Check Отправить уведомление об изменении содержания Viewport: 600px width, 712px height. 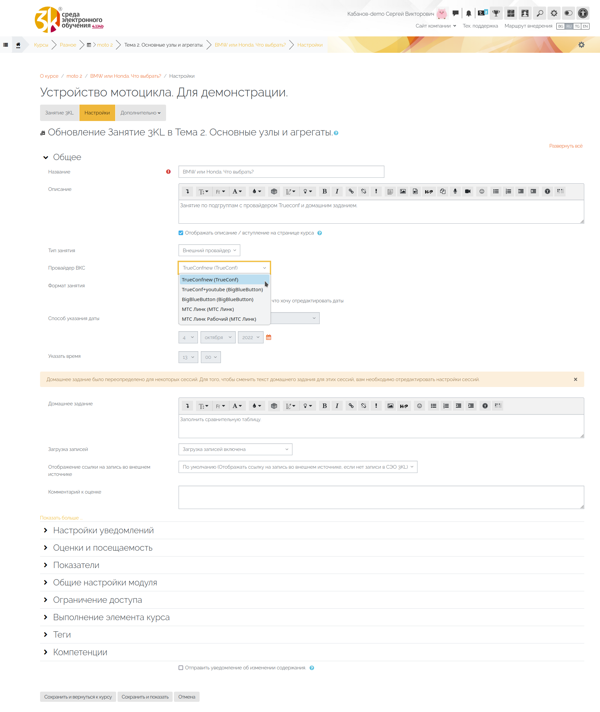(181, 668)
